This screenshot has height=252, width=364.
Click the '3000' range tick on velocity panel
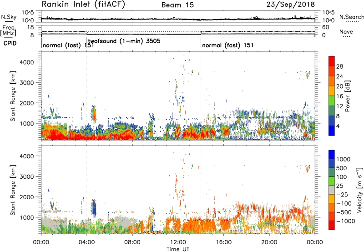pyautogui.click(x=27, y=176)
